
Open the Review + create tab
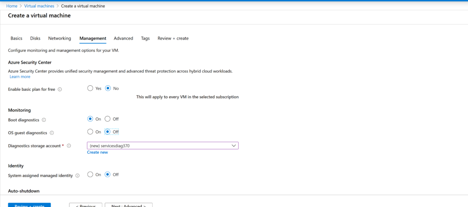(x=173, y=38)
